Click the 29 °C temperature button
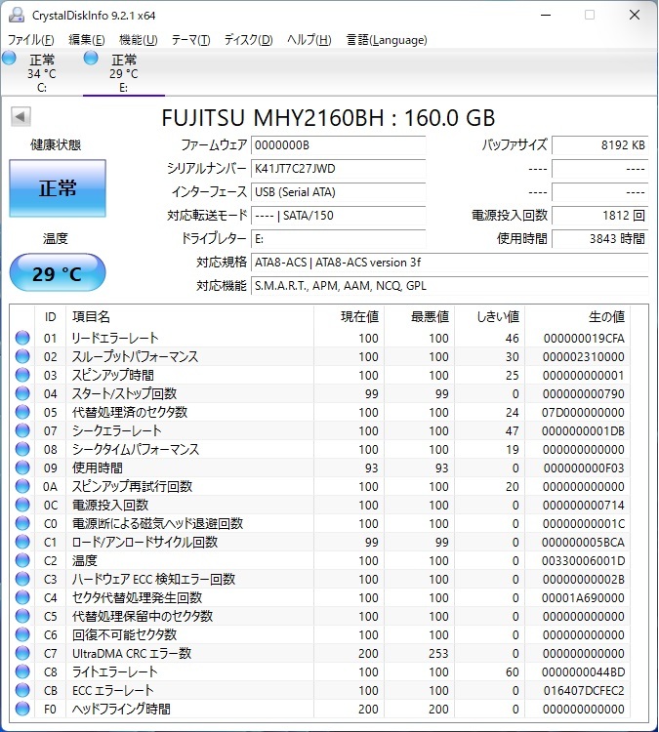The width and height of the screenshot is (659, 732). point(58,272)
